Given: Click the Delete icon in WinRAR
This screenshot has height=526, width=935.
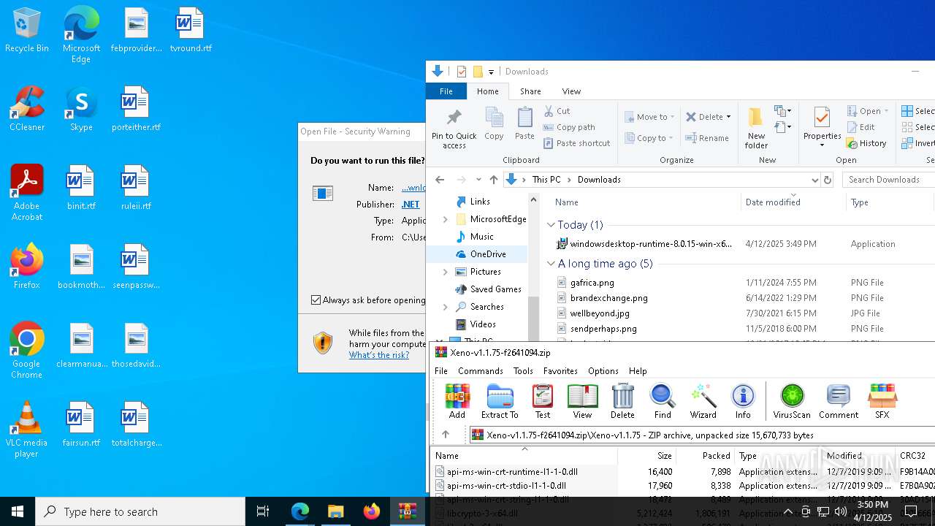Looking at the screenshot, I should 622,401.
